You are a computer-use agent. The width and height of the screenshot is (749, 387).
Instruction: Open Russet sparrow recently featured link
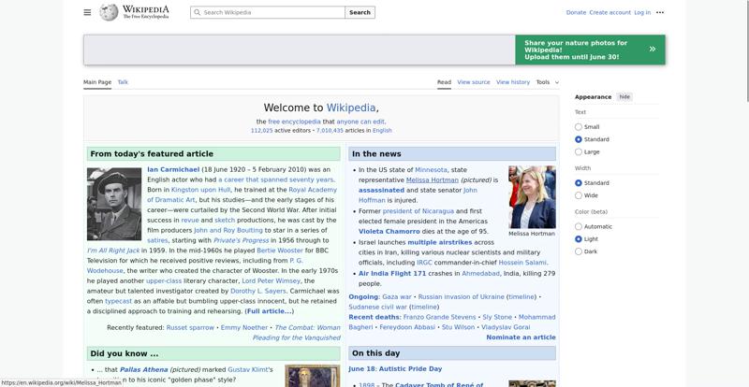[x=190, y=327]
